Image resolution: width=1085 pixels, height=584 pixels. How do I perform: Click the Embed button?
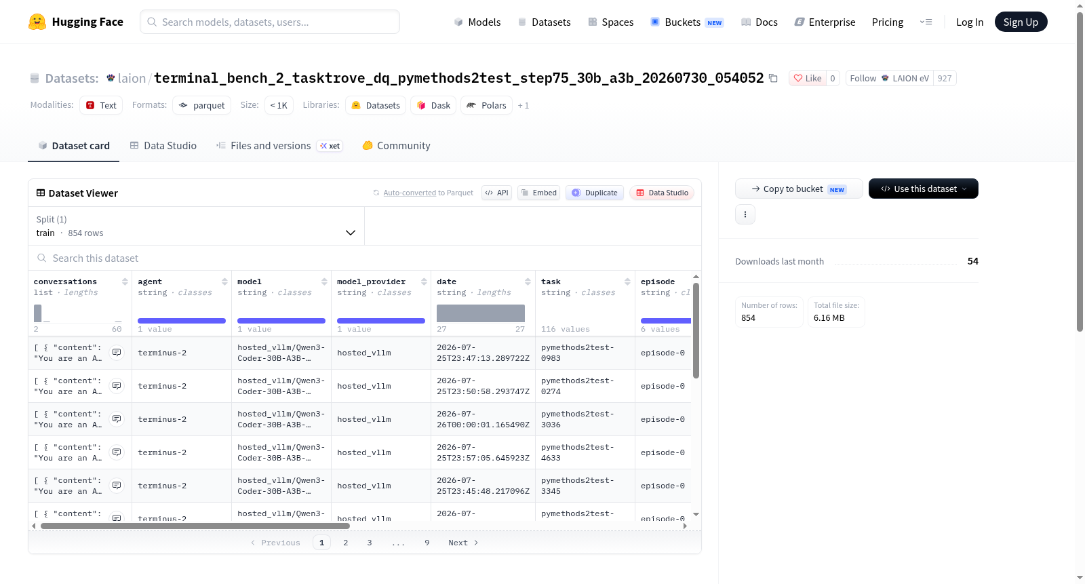click(539, 193)
